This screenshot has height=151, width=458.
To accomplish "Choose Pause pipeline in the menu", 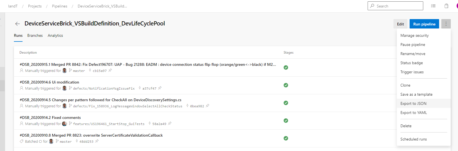I will pos(413,45).
